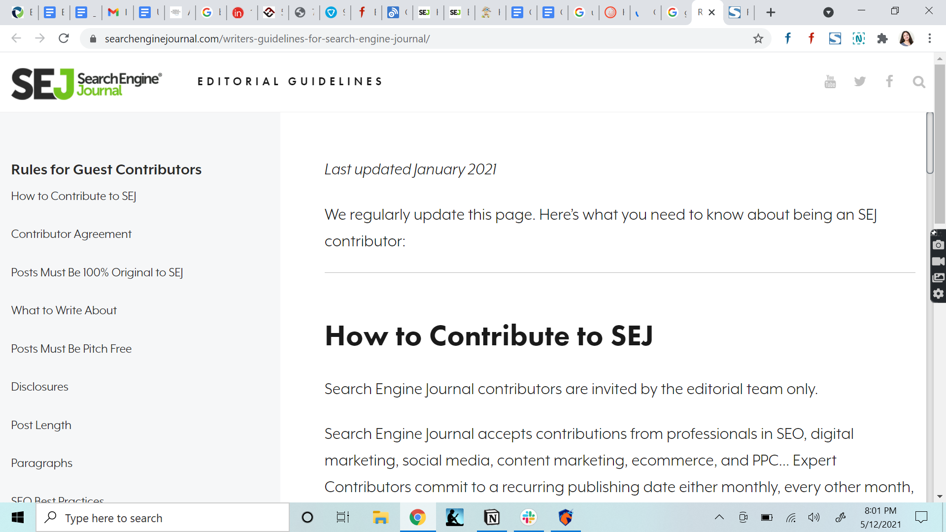Click the Twitter bird icon in header
946x532 pixels.
pyautogui.click(x=860, y=82)
